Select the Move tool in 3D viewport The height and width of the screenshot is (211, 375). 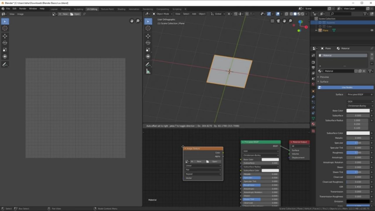(x=148, y=36)
